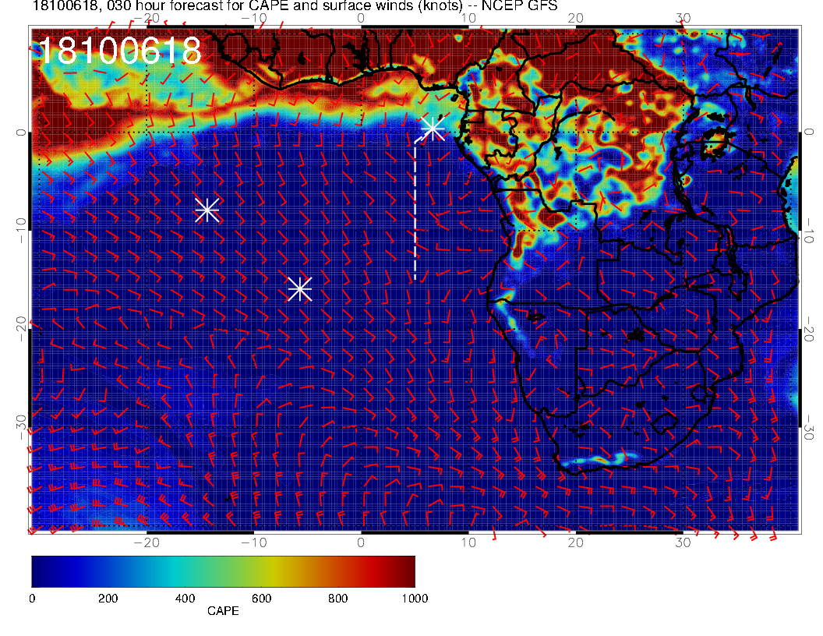823x636 pixels.
Task: Click the colorbar tick label 800
Action: click(338, 599)
